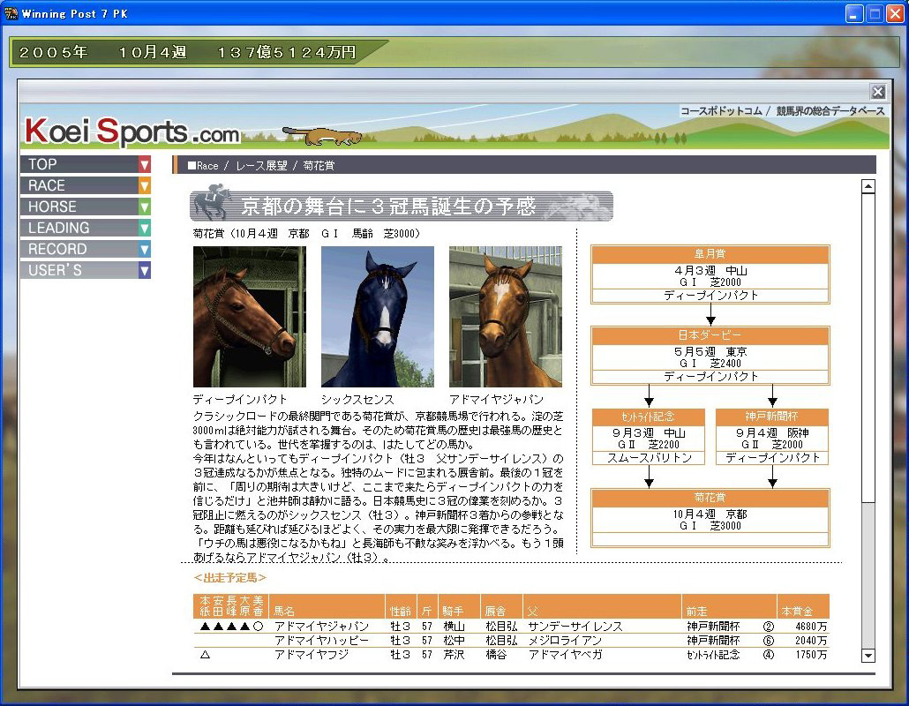The image size is (909, 706).
Task: Expand the red arrow beside TOP
Action: point(145,164)
